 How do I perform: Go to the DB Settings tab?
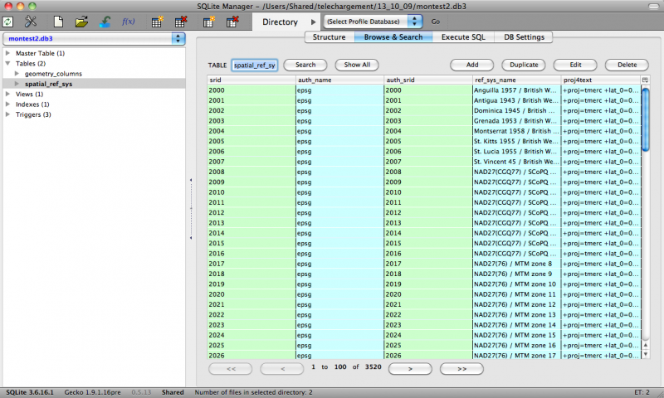[524, 37]
